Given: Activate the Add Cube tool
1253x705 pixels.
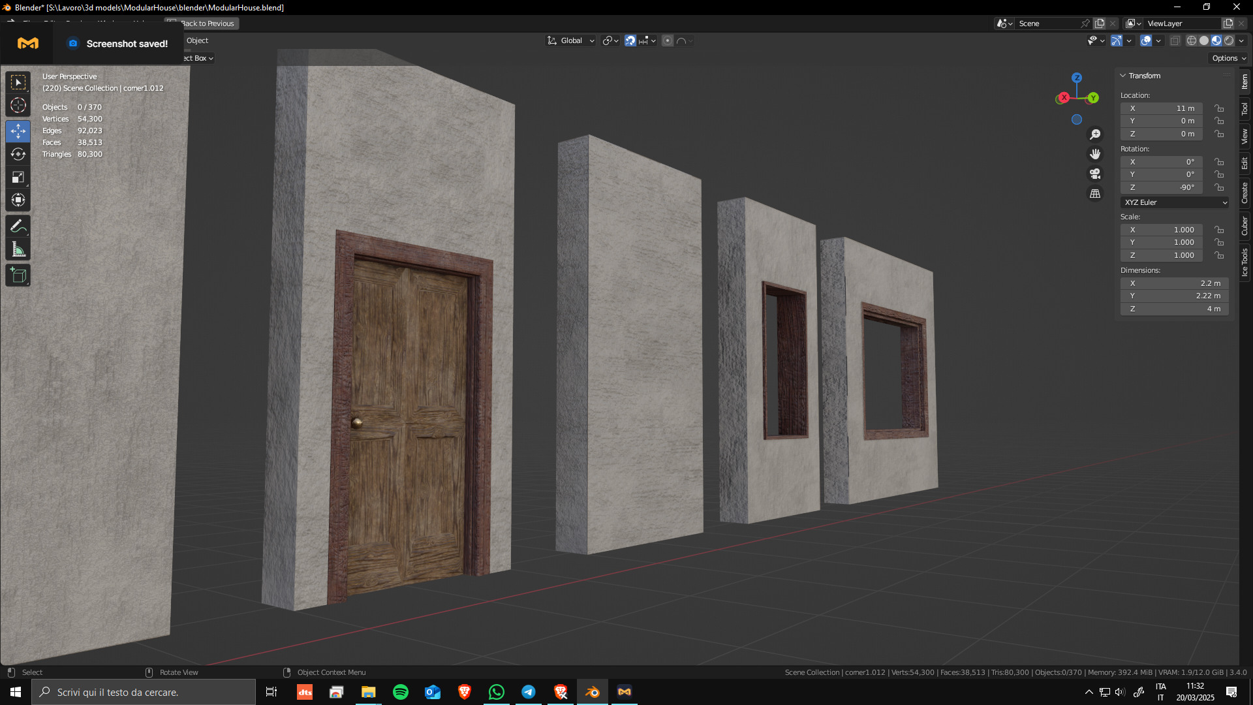Looking at the screenshot, I should (x=18, y=275).
